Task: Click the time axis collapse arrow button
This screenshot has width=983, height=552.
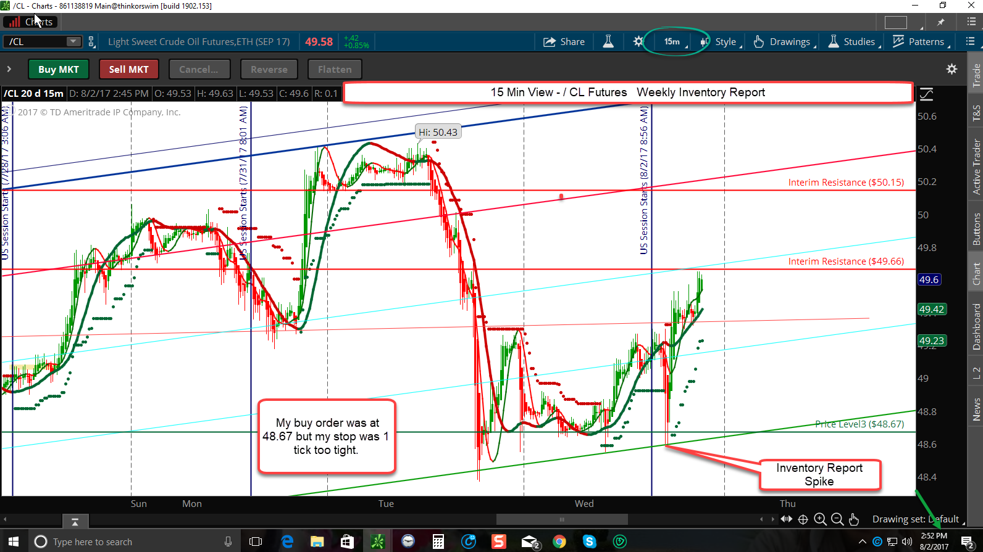Action: coord(75,522)
